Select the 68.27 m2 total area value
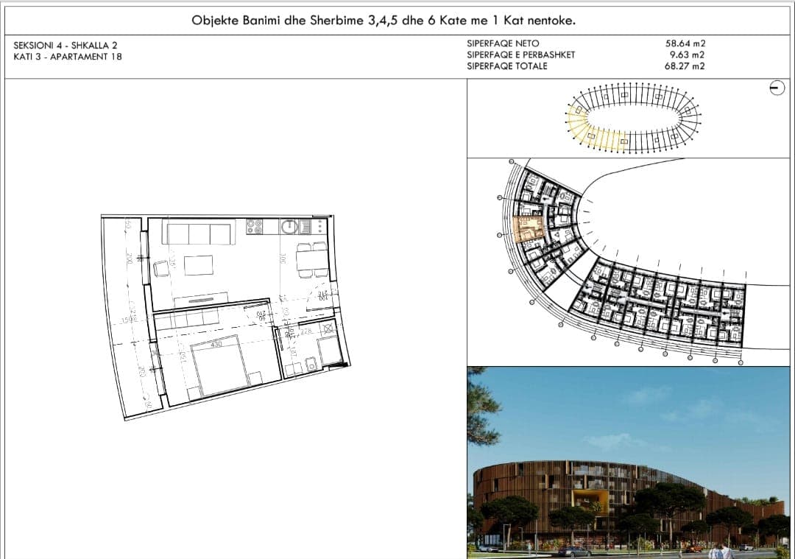The width and height of the screenshot is (795, 559). pos(685,66)
